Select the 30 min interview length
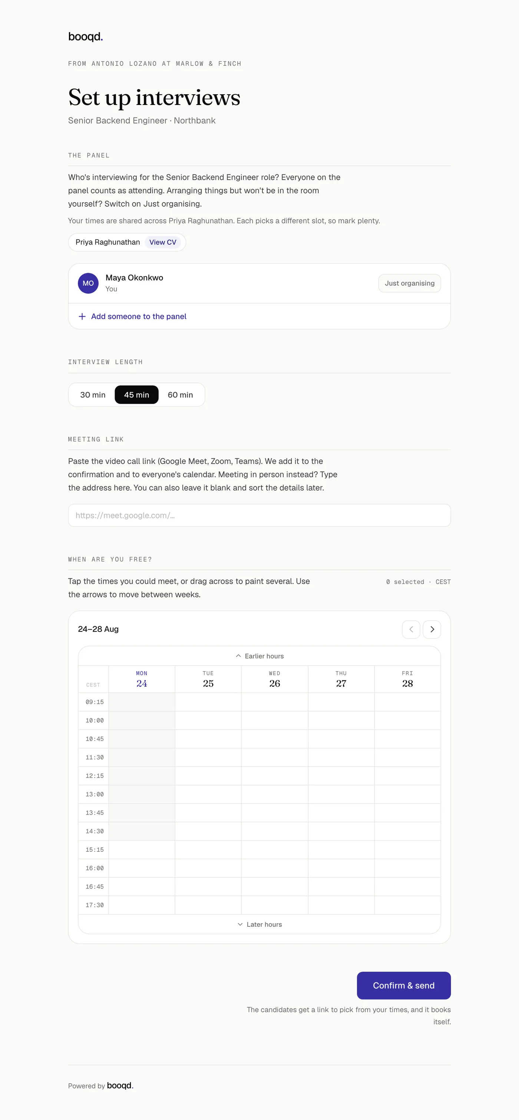Viewport: 519px width, 1120px height. coord(93,395)
